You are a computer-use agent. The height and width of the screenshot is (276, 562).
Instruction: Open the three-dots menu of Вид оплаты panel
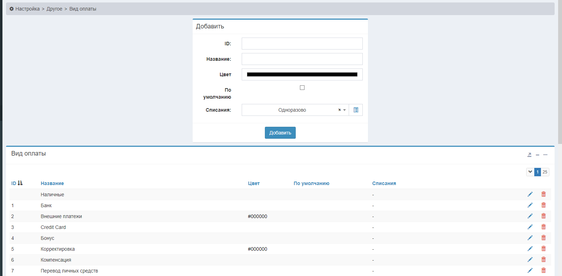click(x=545, y=155)
